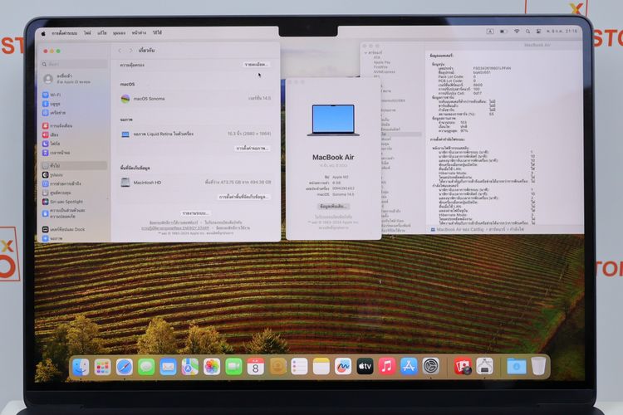Open Photo Booth from the Dock
Image resolution: width=623 pixels, height=415 pixels.
pos(463,367)
